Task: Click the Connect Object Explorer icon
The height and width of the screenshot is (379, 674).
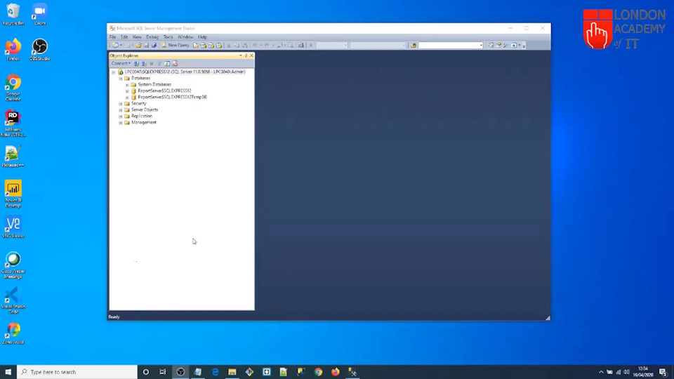Action: 136,64
